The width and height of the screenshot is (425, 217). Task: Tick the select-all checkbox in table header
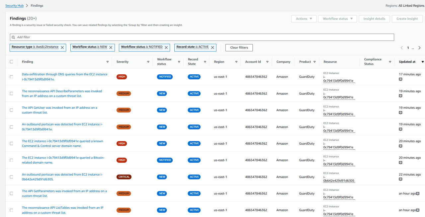[x=12, y=62]
